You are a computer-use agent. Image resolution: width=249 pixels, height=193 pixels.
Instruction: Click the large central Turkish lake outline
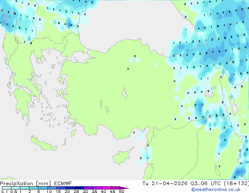click(x=124, y=93)
